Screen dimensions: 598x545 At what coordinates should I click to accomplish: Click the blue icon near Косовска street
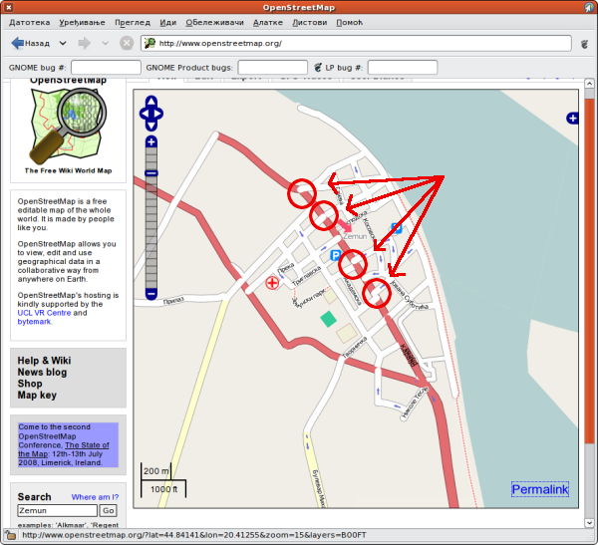pyautogui.click(x=397, y=228)
